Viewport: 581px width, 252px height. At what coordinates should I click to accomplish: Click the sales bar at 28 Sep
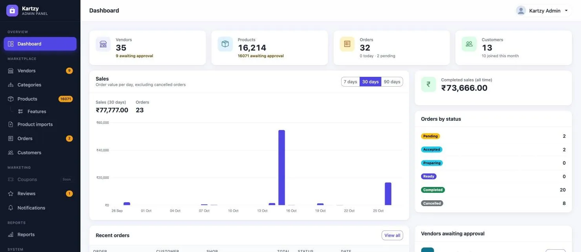127,204
